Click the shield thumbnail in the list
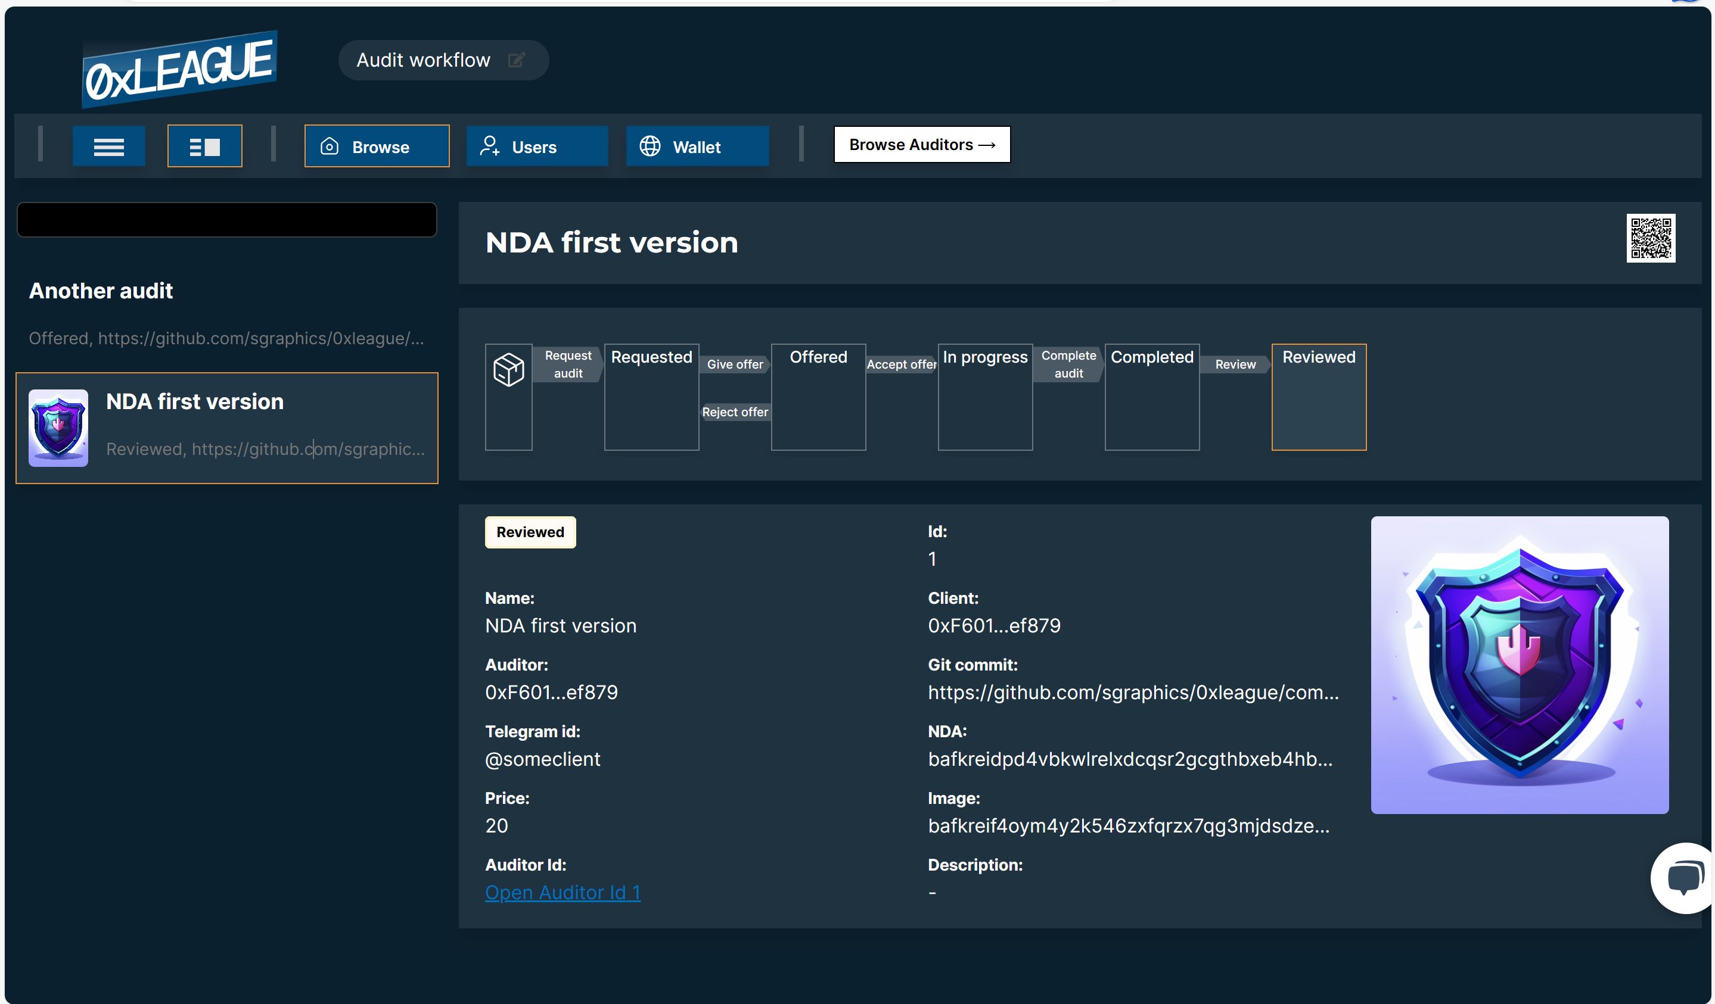 (x=58, y=428)
